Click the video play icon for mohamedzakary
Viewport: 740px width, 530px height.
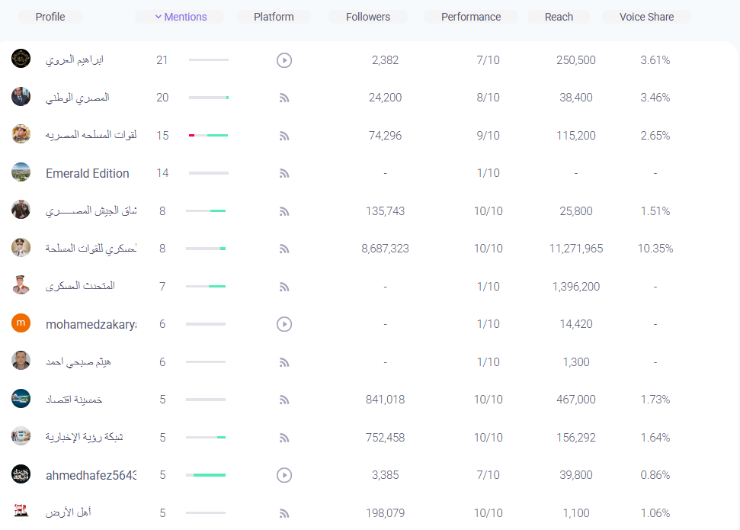284,324
